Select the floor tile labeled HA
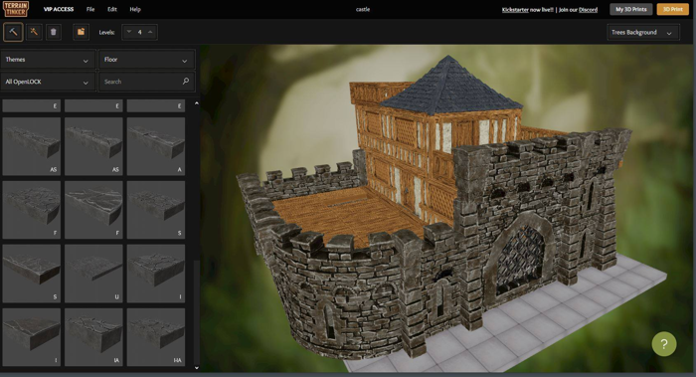Image resolution: width=696 pixels, height=377 pixels. [156, 337]
